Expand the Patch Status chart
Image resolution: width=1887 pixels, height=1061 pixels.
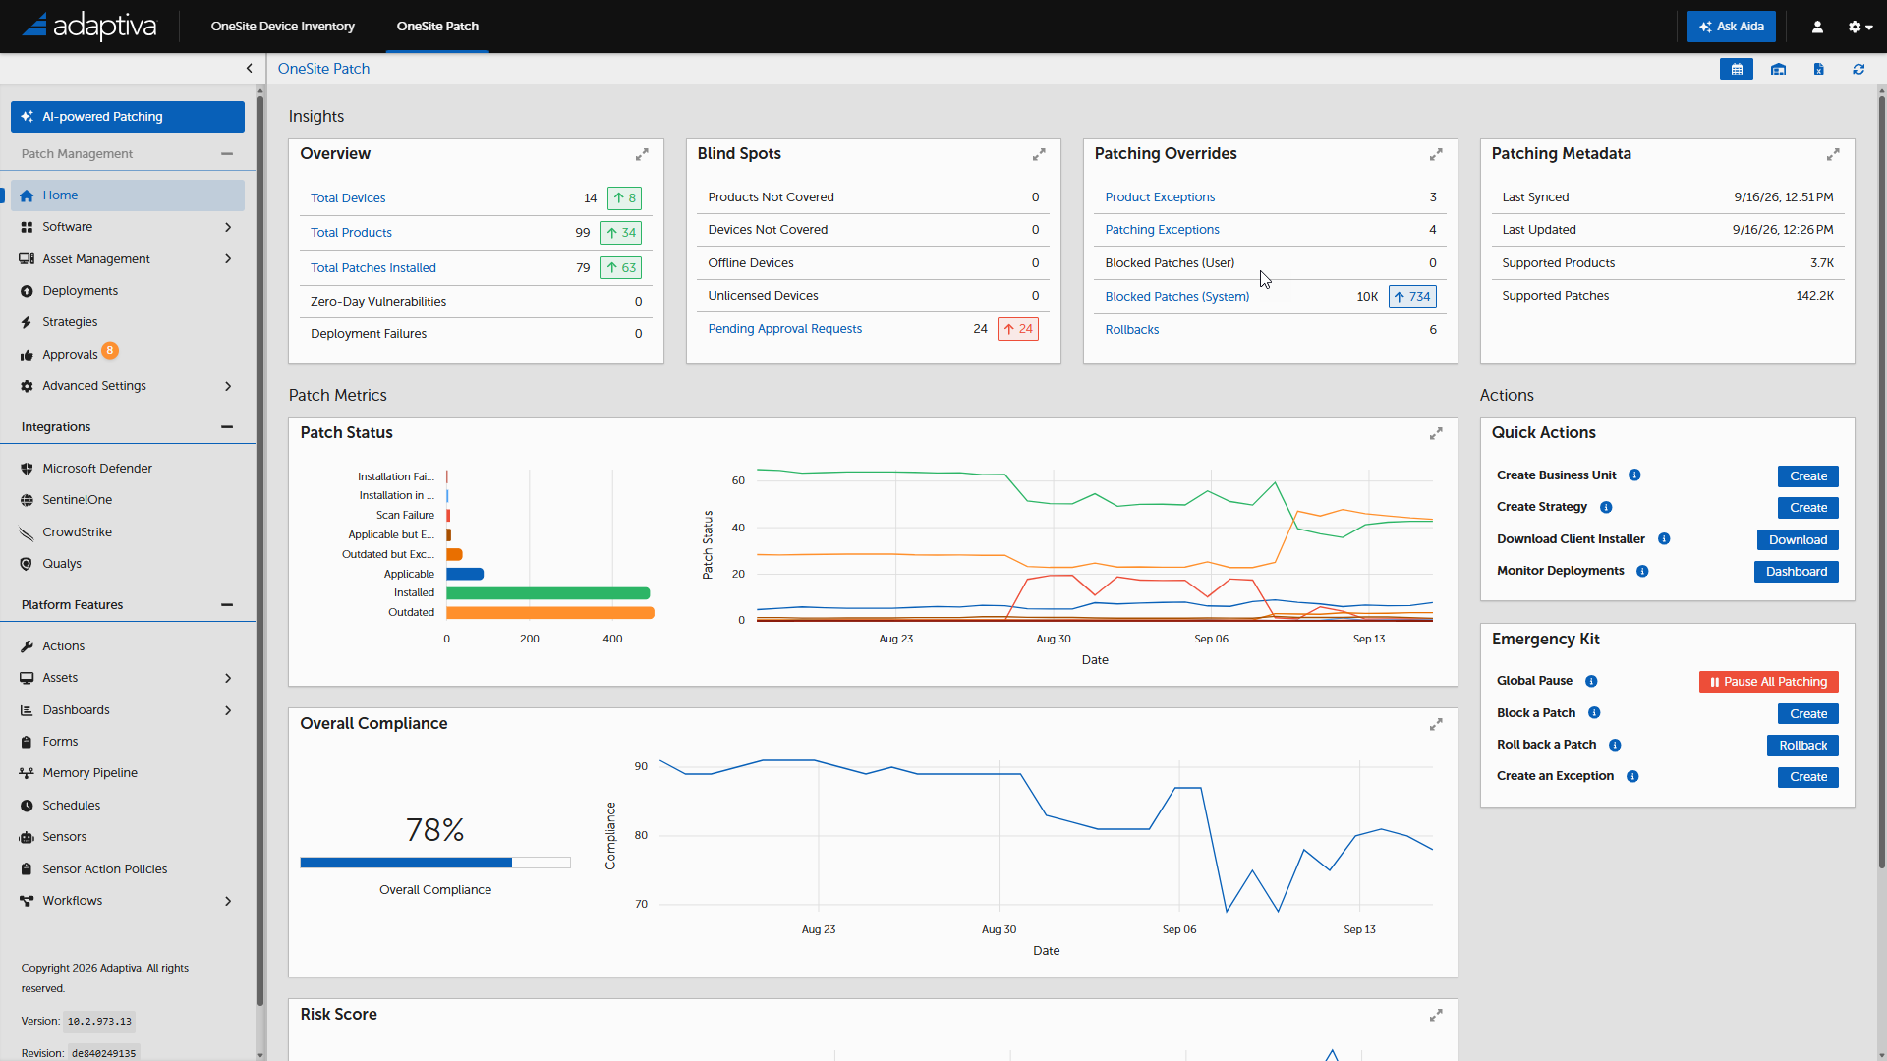point(1436,433)
